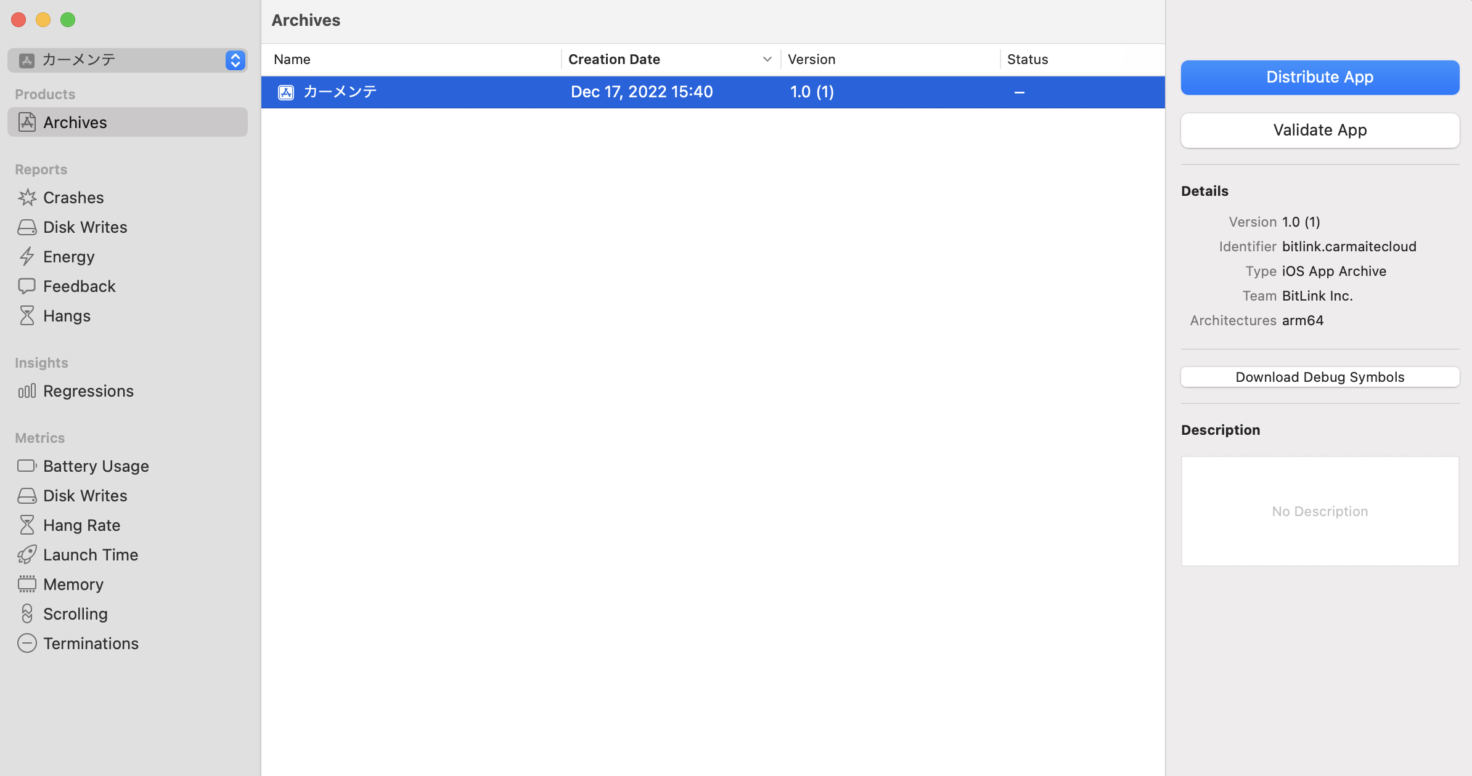Screen dimensions: 1472x776
Task: Open Hang Rate metrics
Action: click(x=81, y=525)
